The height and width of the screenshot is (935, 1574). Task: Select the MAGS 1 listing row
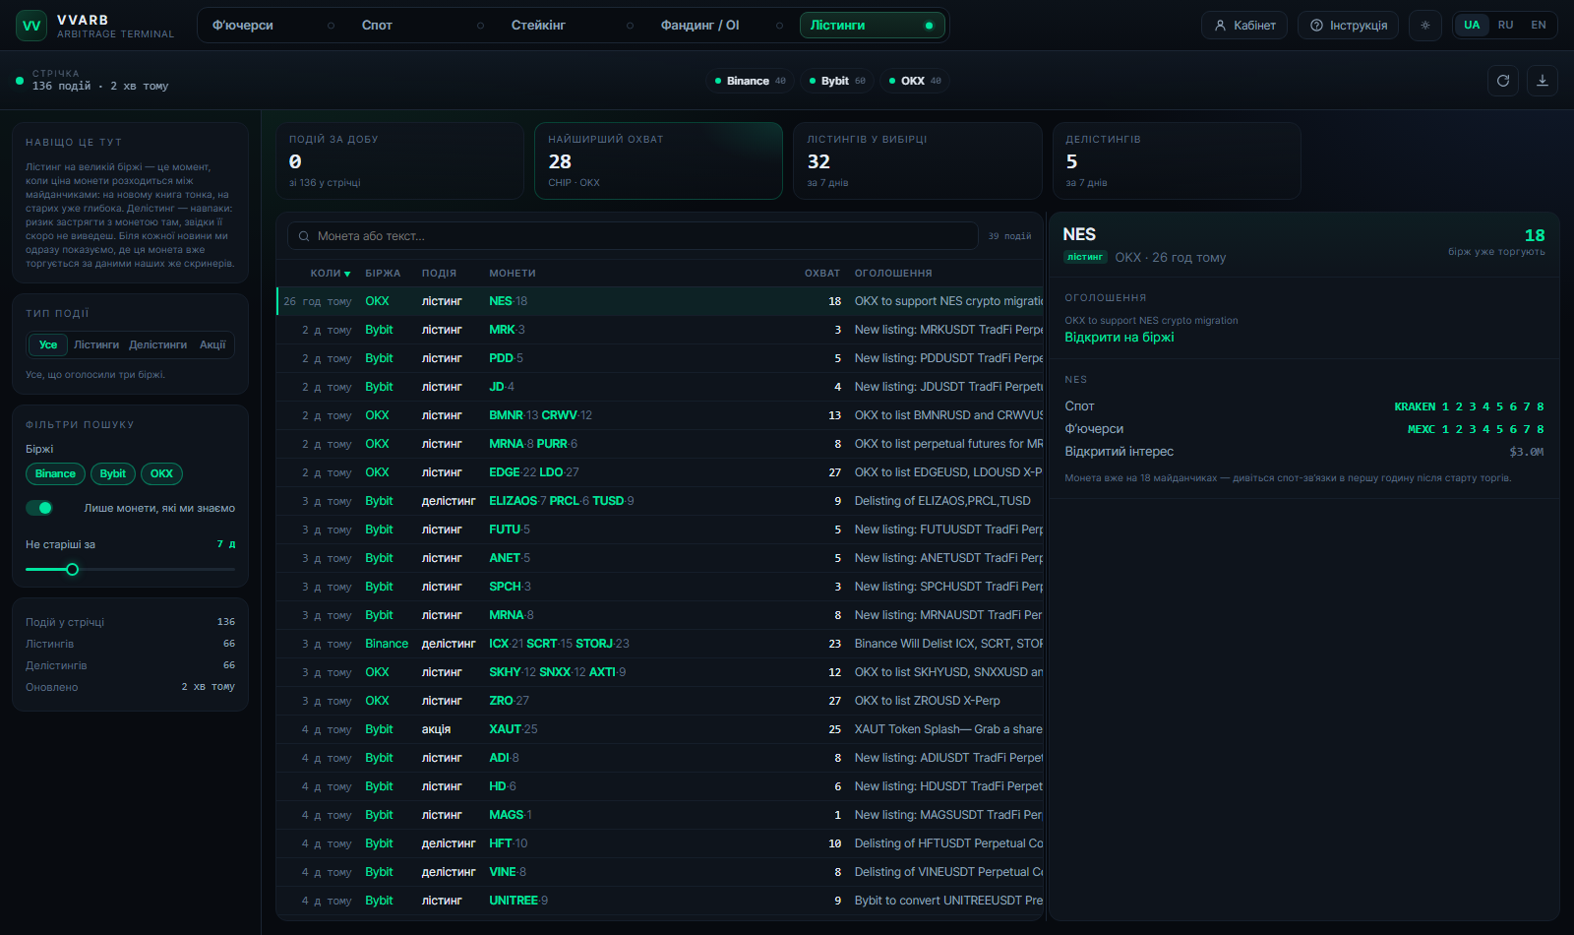click(x=660, y=815)
